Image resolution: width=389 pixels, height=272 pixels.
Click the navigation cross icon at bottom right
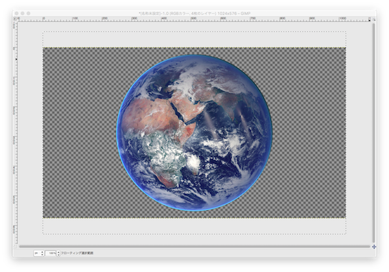pos(374,247)
